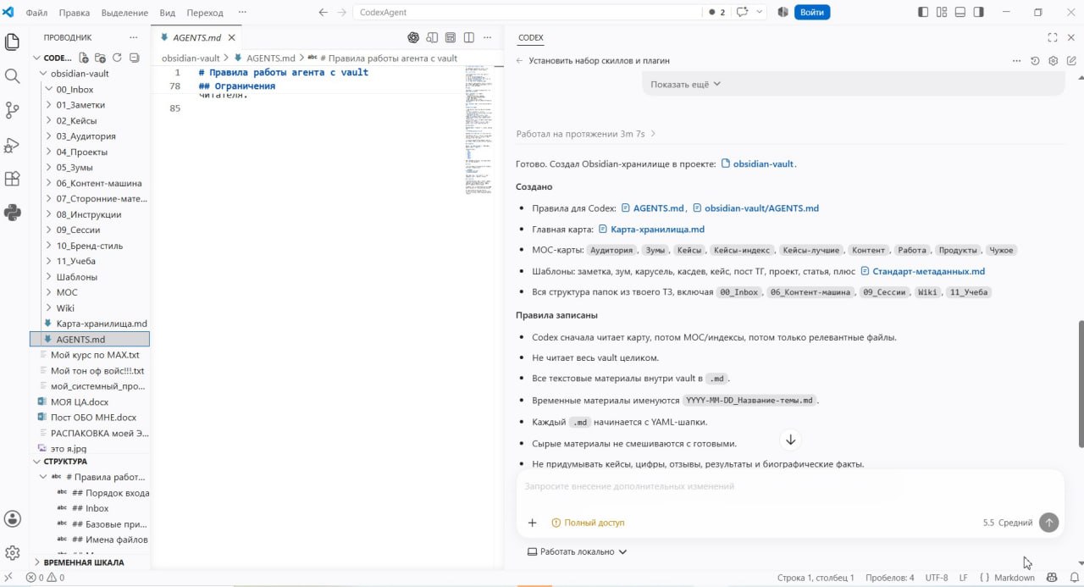Toggle the primary side bar layout
Image resolution: width=1084 pixels, height=587 pixels.
tap(923, 13)
